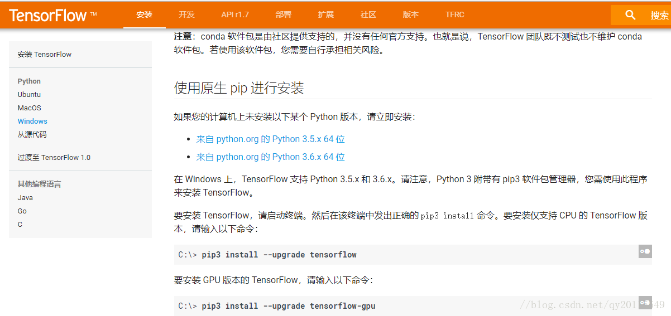Select Java in the sidebar

[25, 198]
